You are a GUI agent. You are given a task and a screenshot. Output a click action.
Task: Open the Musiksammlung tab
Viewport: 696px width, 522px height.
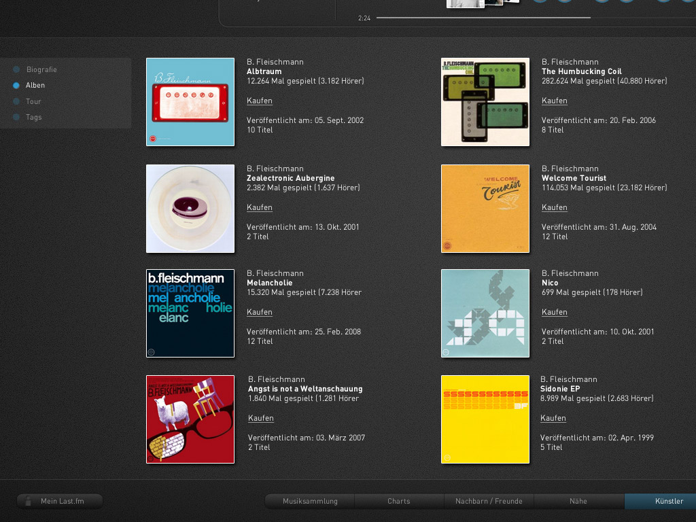310,501
